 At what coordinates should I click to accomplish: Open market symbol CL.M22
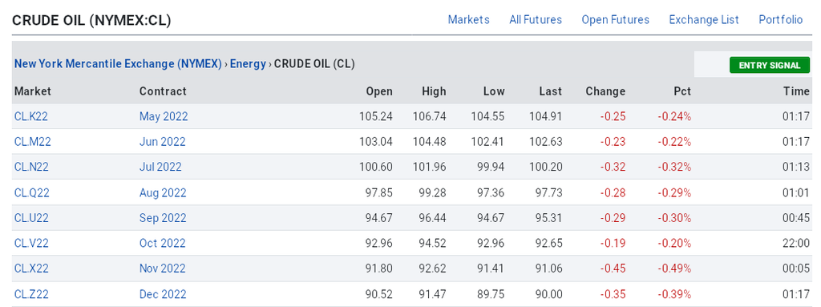pyautogui.click(x=32, y=142)
